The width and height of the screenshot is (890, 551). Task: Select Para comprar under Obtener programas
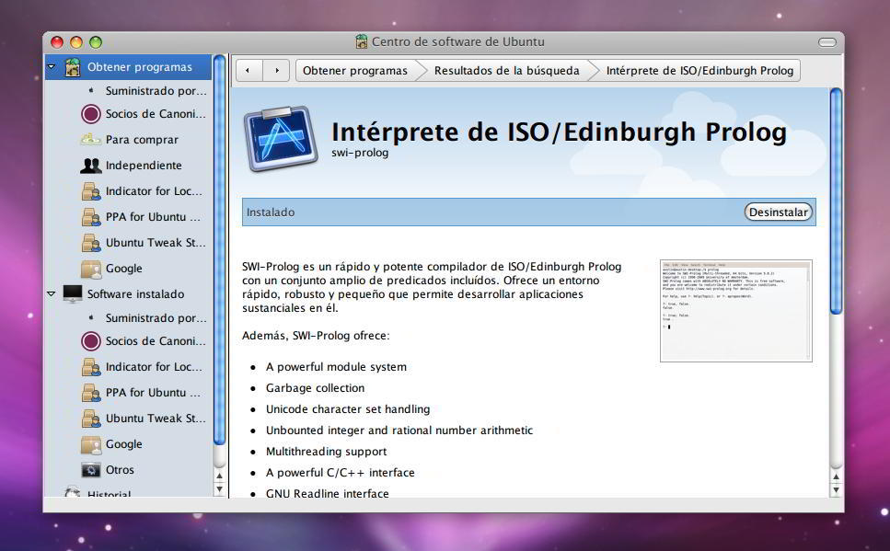pyautogui.click(x=142, y=140)
